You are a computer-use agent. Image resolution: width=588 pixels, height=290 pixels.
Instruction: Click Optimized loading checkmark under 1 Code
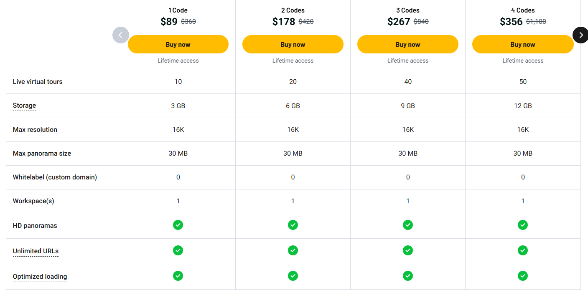tap(178, 276)
